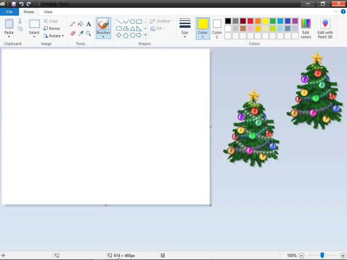Click Edit with Paint 3D

pyautogui.click(x=325, y=29)
